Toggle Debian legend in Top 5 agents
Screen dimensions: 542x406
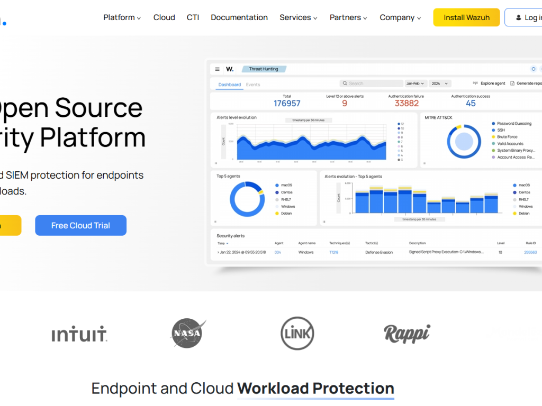coord(284,214)
